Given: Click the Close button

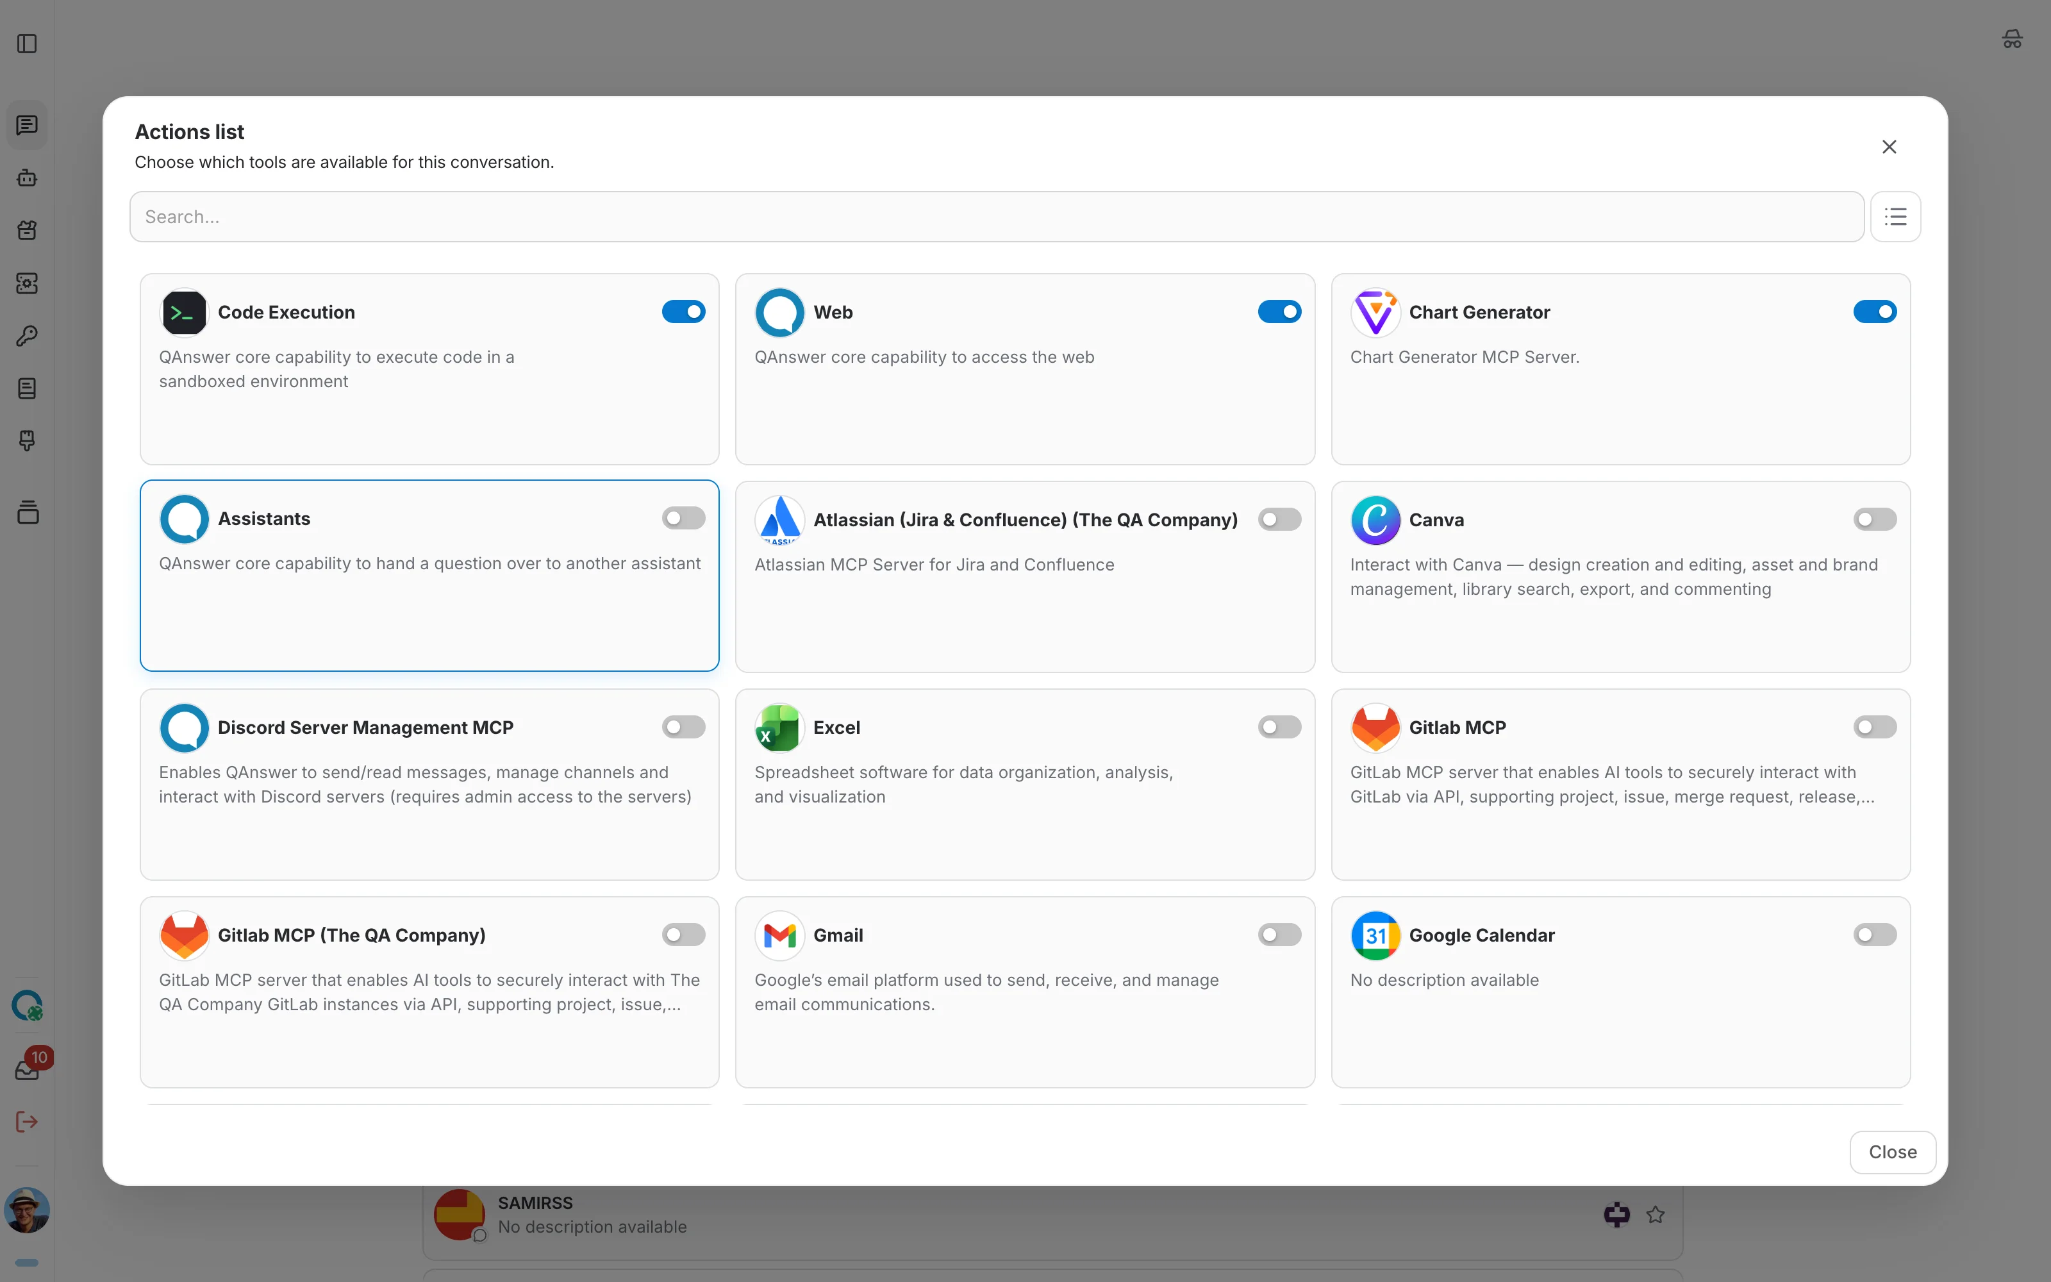Looking at the screenshot, I should tap(1891, 1153).
